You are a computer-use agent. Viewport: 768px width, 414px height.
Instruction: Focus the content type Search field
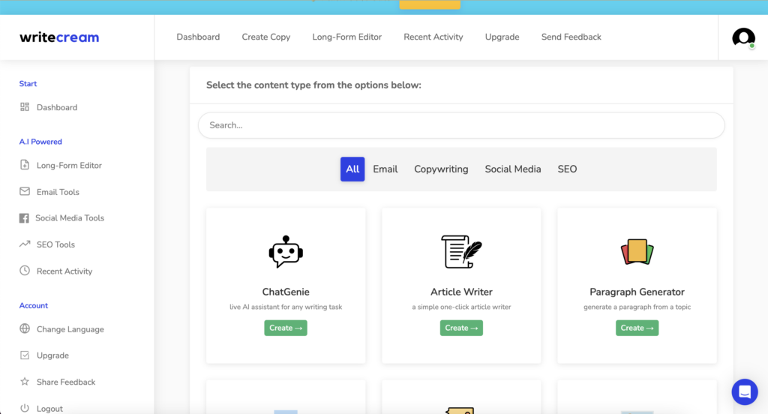click(x=461, y=125)
